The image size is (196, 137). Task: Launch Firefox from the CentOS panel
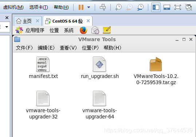tap(83, 30)
